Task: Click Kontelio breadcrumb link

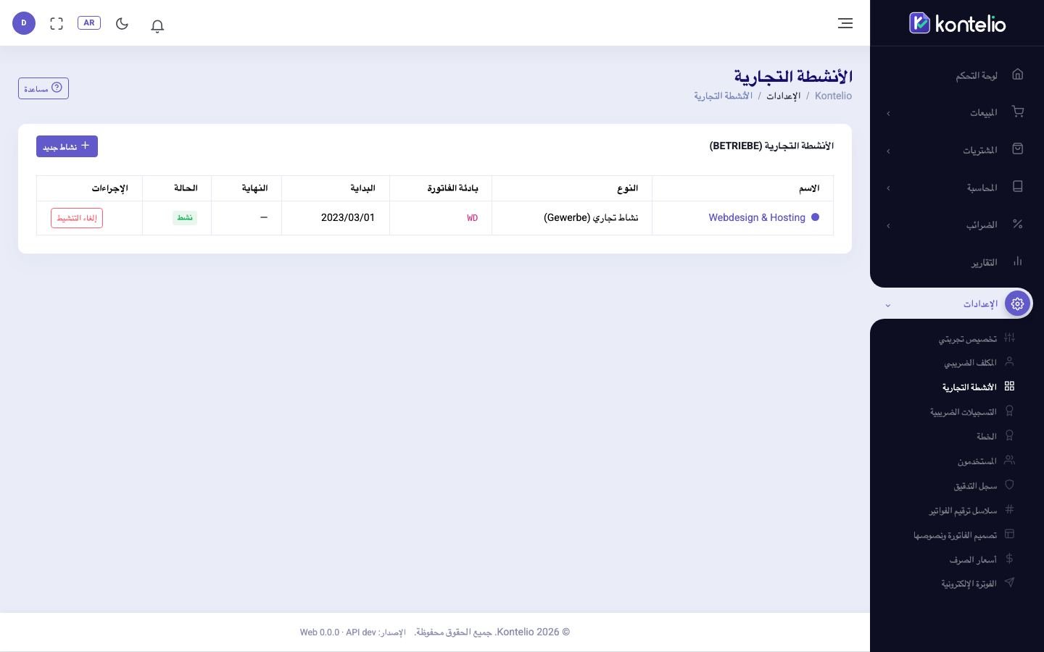Action: coord(833,96)
